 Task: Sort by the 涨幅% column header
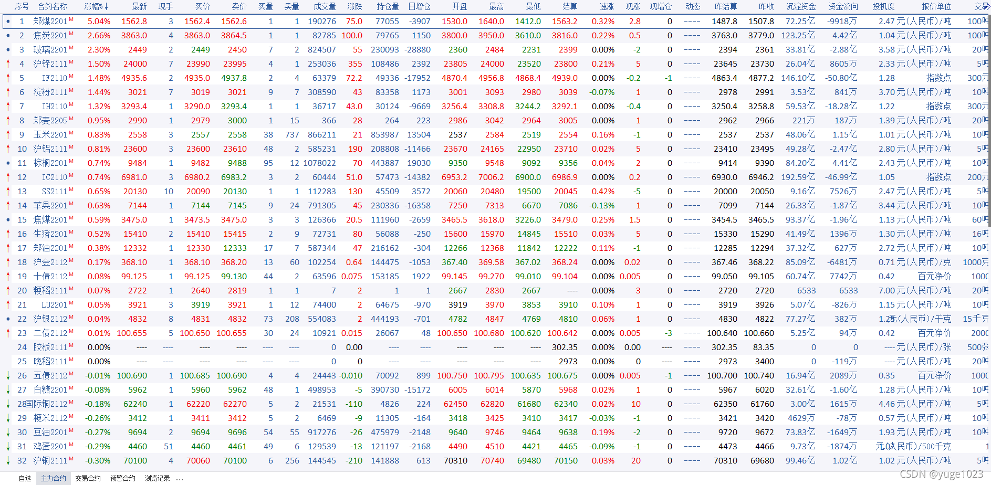[x=96, y=6]
